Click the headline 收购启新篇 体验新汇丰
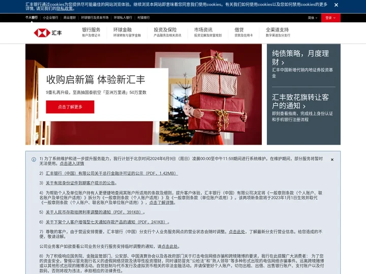Screen dimensions: 366x274 click(x=96, y=80)
